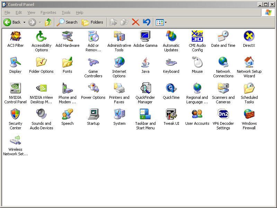Open Phone and Modem options
Image resolution: width=277 pixels, height=208 pixels.
click(67, 93)
